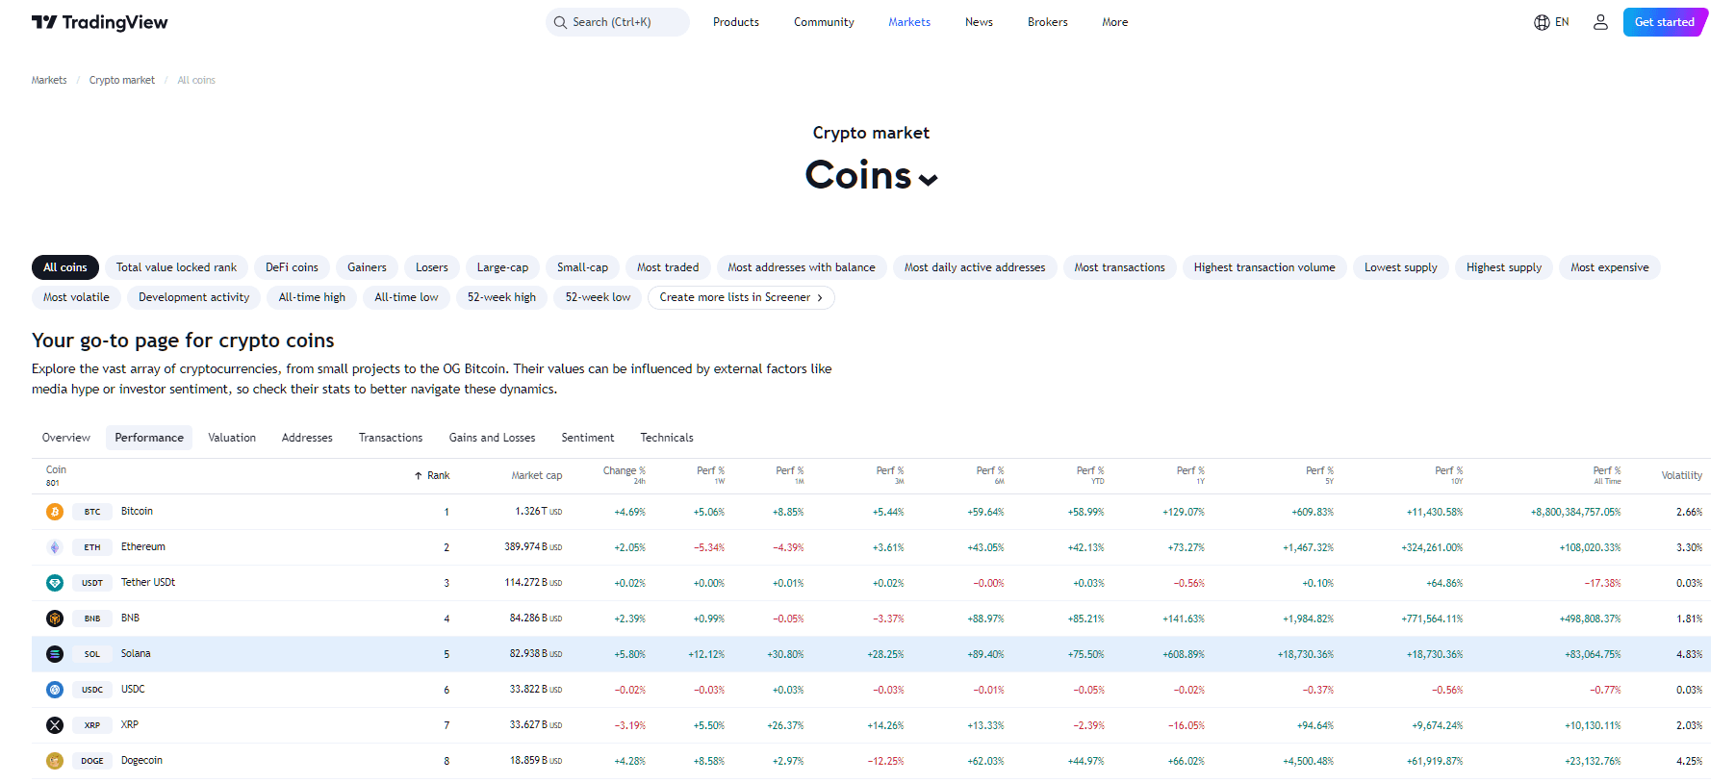This screenshot has height=783, width=1735.
Task: Select Most addresses with balance filter
Action: click(x=802, y=267)
